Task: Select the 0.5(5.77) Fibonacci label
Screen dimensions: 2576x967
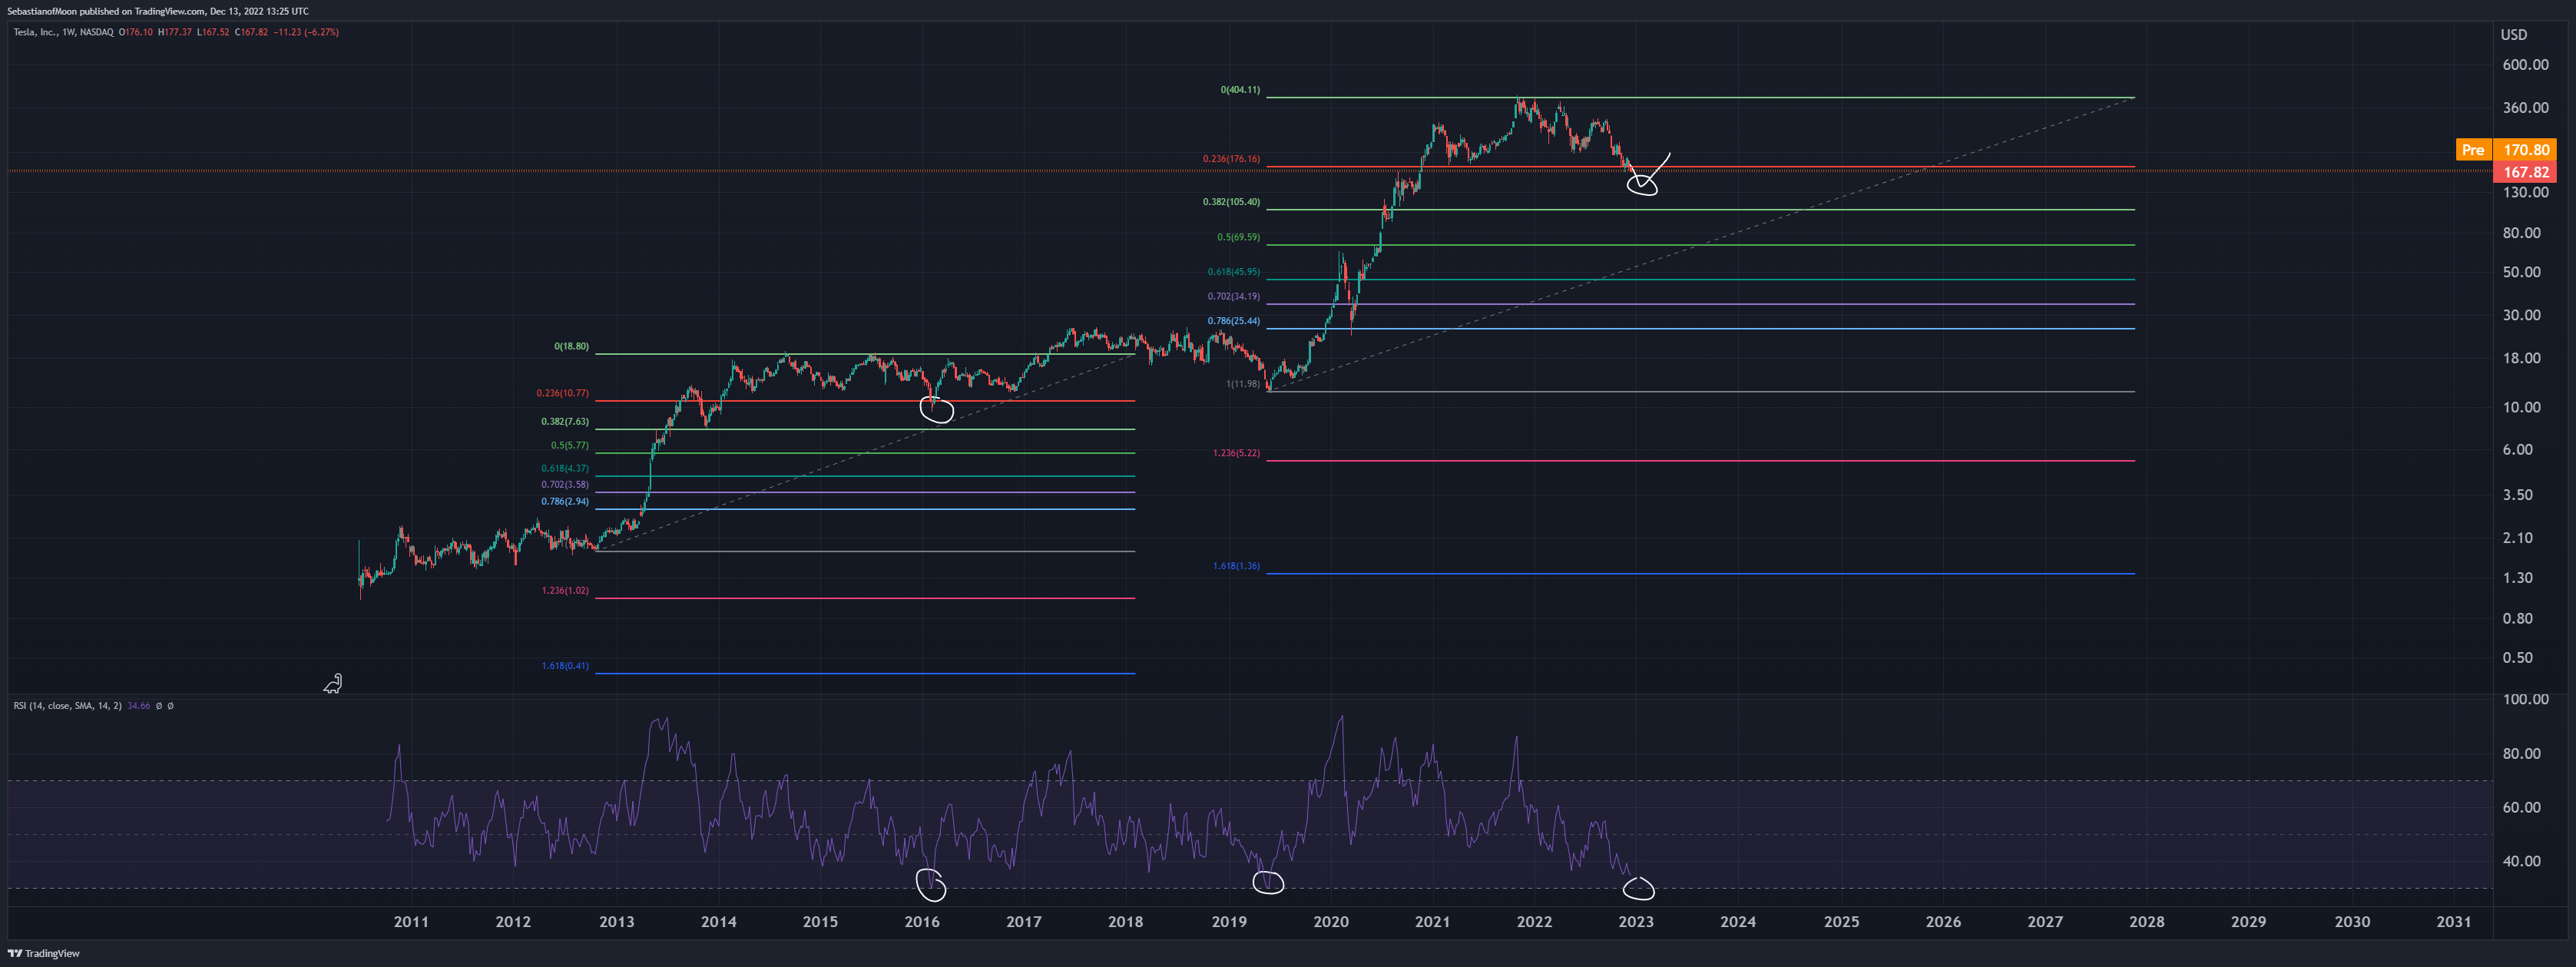Action: click(569, 446)
